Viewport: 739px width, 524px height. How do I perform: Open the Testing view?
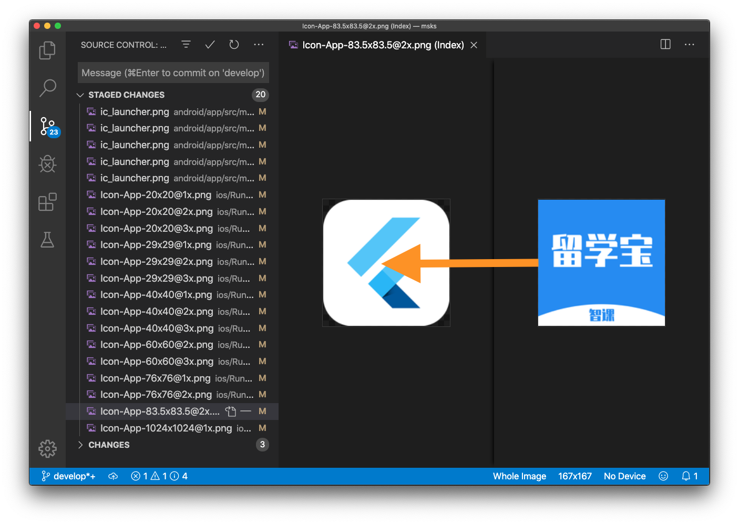(47, 240)
